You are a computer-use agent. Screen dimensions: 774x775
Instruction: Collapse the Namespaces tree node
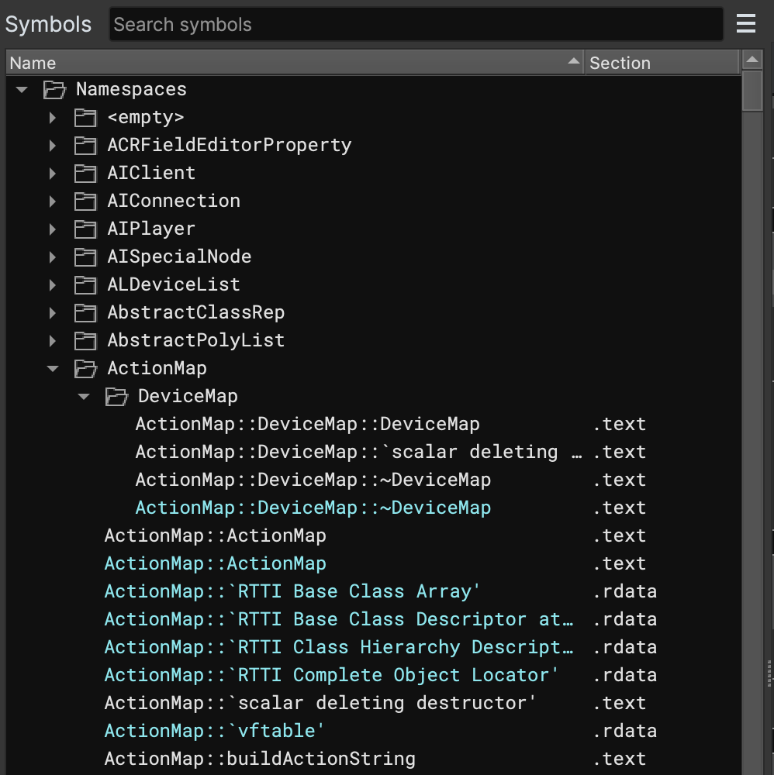point(22,89)
